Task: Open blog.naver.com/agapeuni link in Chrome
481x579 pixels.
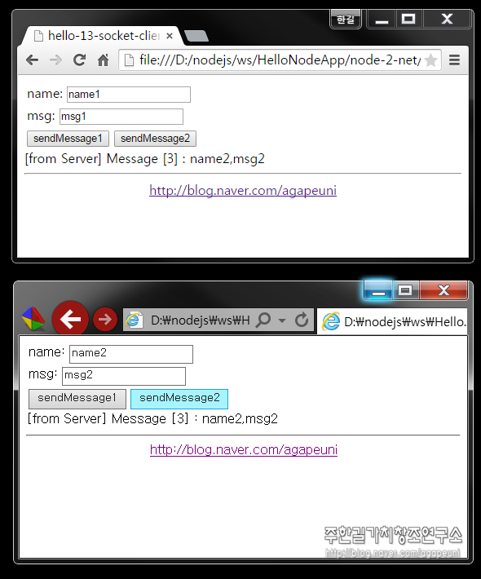Action: click(243, 191)
